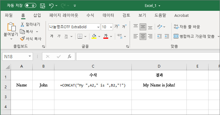Open the Undo history dropdown arrow
This screenshot has width=220, height=115.
(57, 6)
